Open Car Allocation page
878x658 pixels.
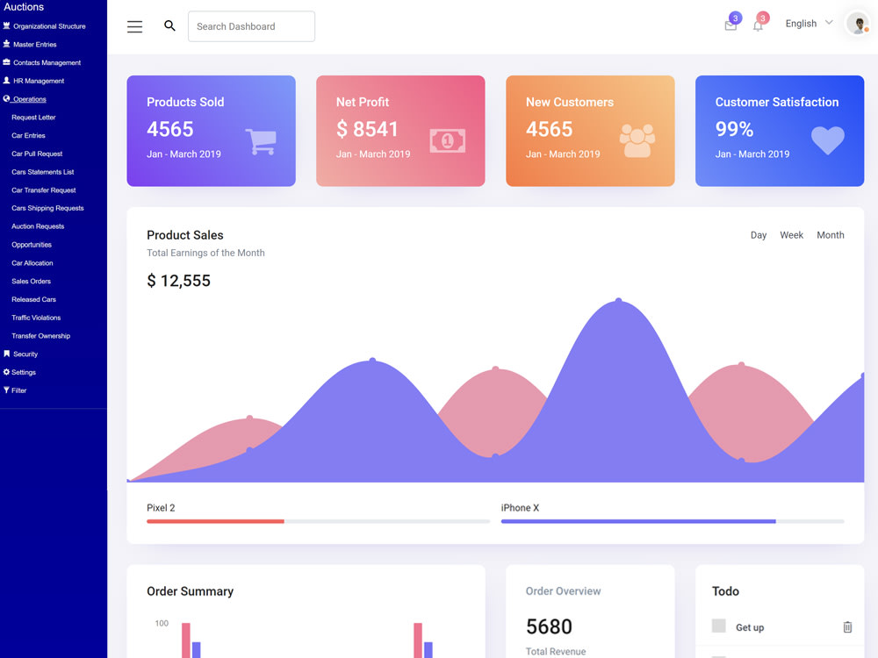point(32,263)
